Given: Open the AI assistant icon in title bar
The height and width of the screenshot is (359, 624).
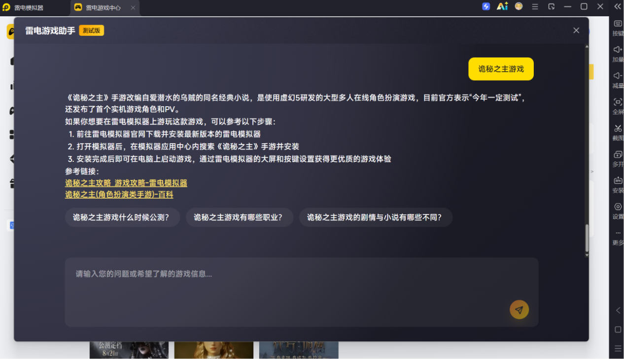Looking at the screenshot, I should coord(502,6).
